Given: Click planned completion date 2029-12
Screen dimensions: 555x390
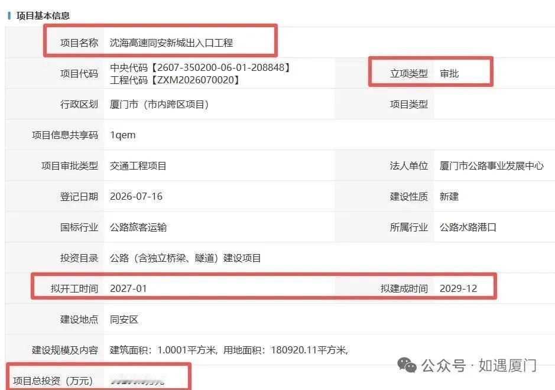Looking at the screenshot, I should pyautogui.click(x=459, y=289).
